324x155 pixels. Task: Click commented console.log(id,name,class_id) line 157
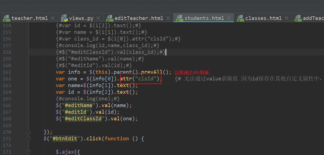point(107,45)
